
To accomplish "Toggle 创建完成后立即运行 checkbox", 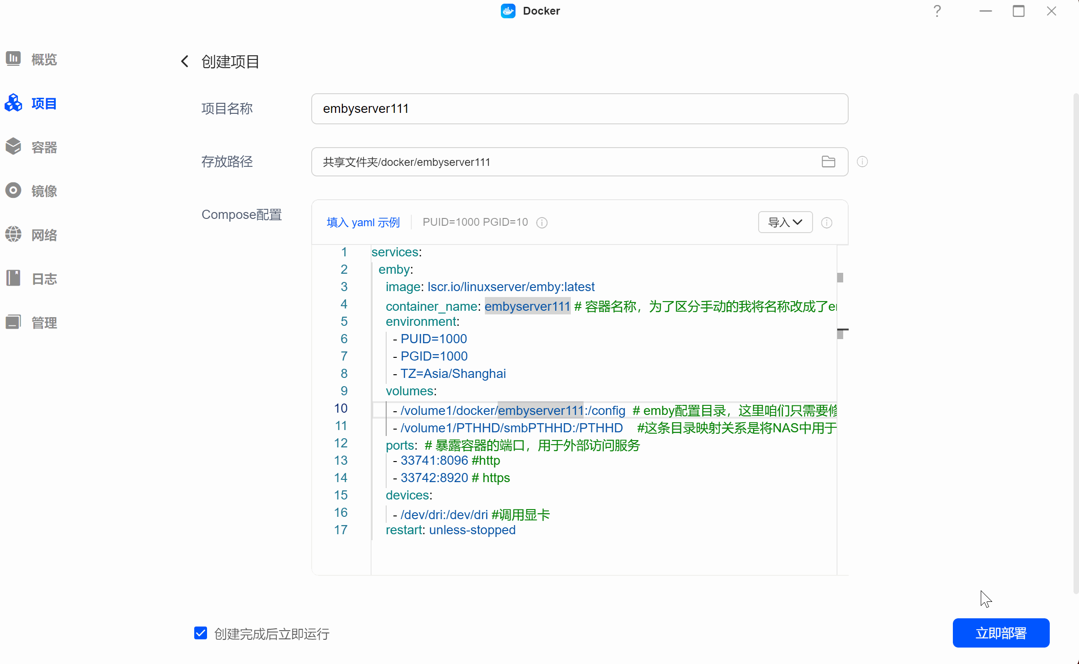I will [x=201, y=633].
